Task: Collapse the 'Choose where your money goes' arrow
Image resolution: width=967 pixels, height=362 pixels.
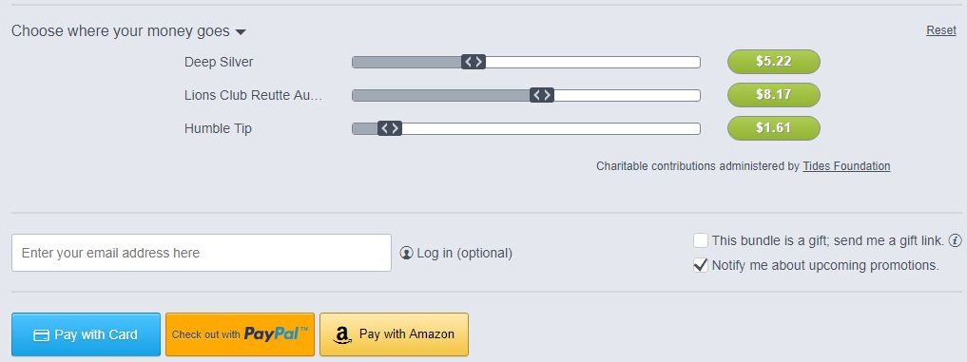Action: [241, 31]
